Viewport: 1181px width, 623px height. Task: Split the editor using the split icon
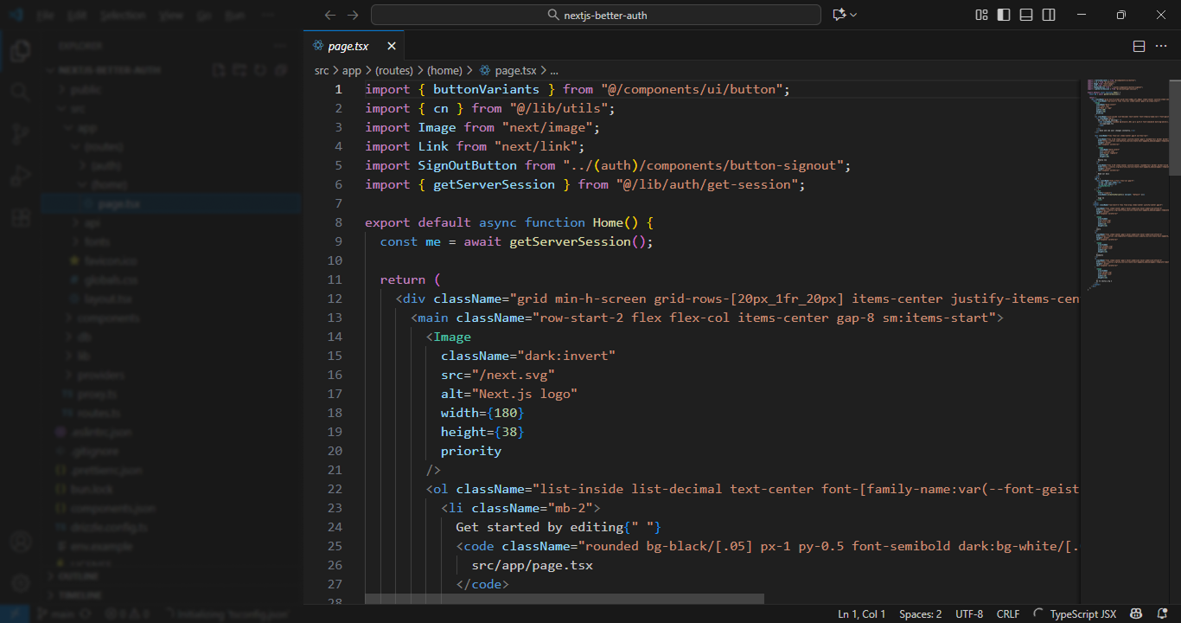(x=1139, y=46)
